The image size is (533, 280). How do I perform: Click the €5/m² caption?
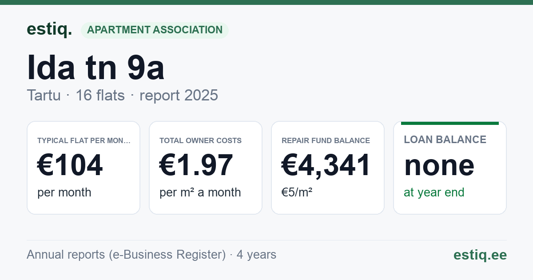pyautogui.click(x=297, y=192)
